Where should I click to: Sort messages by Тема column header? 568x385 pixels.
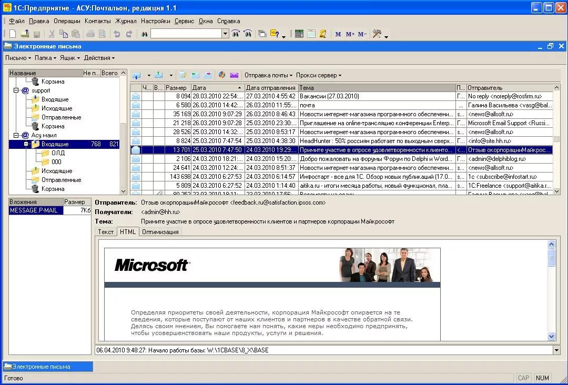[377, 88]
